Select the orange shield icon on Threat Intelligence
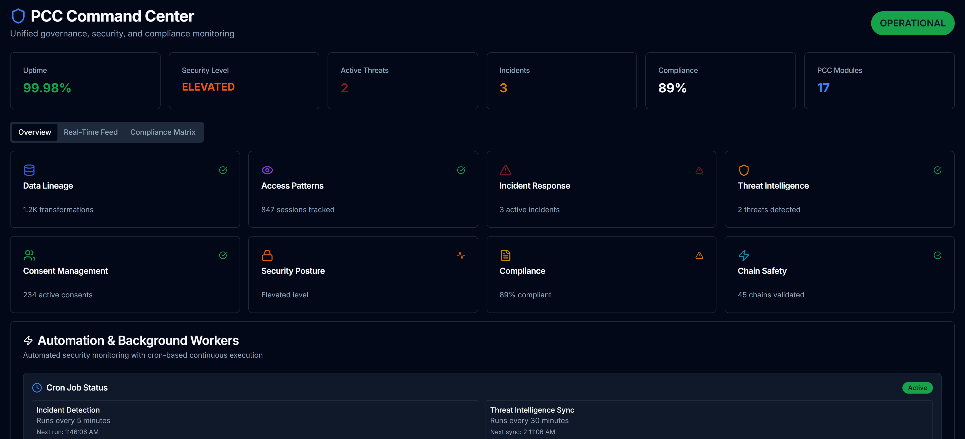Image resolution: width=965 pixels, height=439 pixels. (x=743, y=170)
